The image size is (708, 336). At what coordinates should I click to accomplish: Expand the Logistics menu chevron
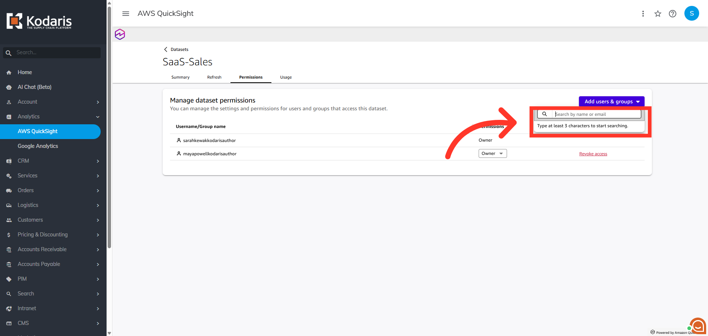point(98,205)
